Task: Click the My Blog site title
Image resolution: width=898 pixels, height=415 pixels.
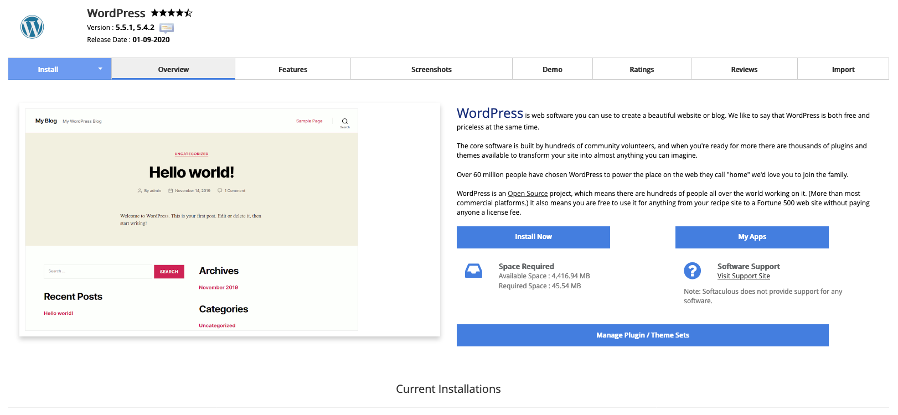Action: [46, 121]
